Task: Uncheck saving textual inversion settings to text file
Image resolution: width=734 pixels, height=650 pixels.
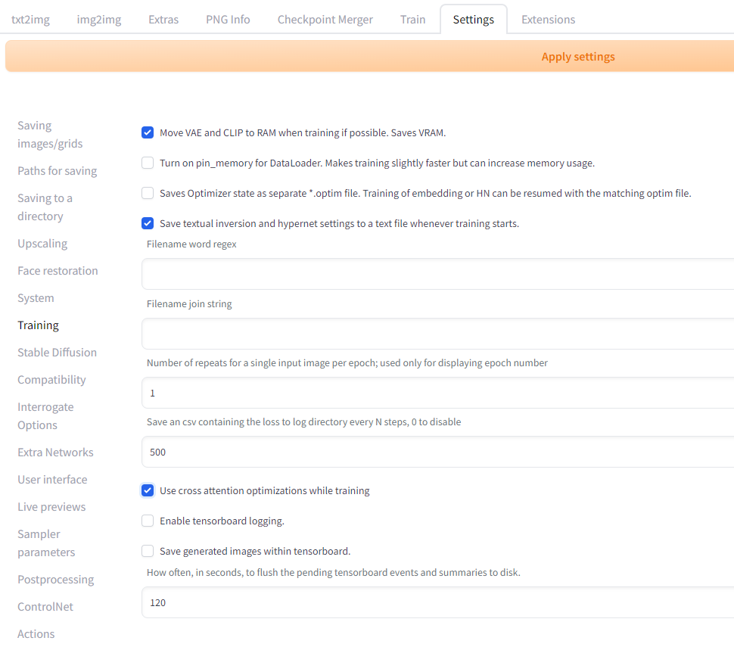Action: click(147, 222)
